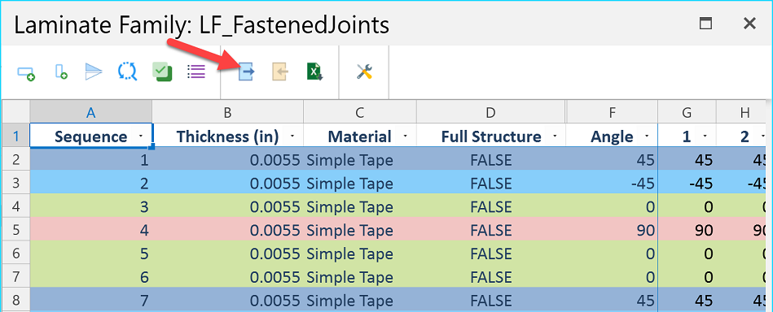
Task: Click the select-all corner of the grid
Action: [x=15, y=112]
